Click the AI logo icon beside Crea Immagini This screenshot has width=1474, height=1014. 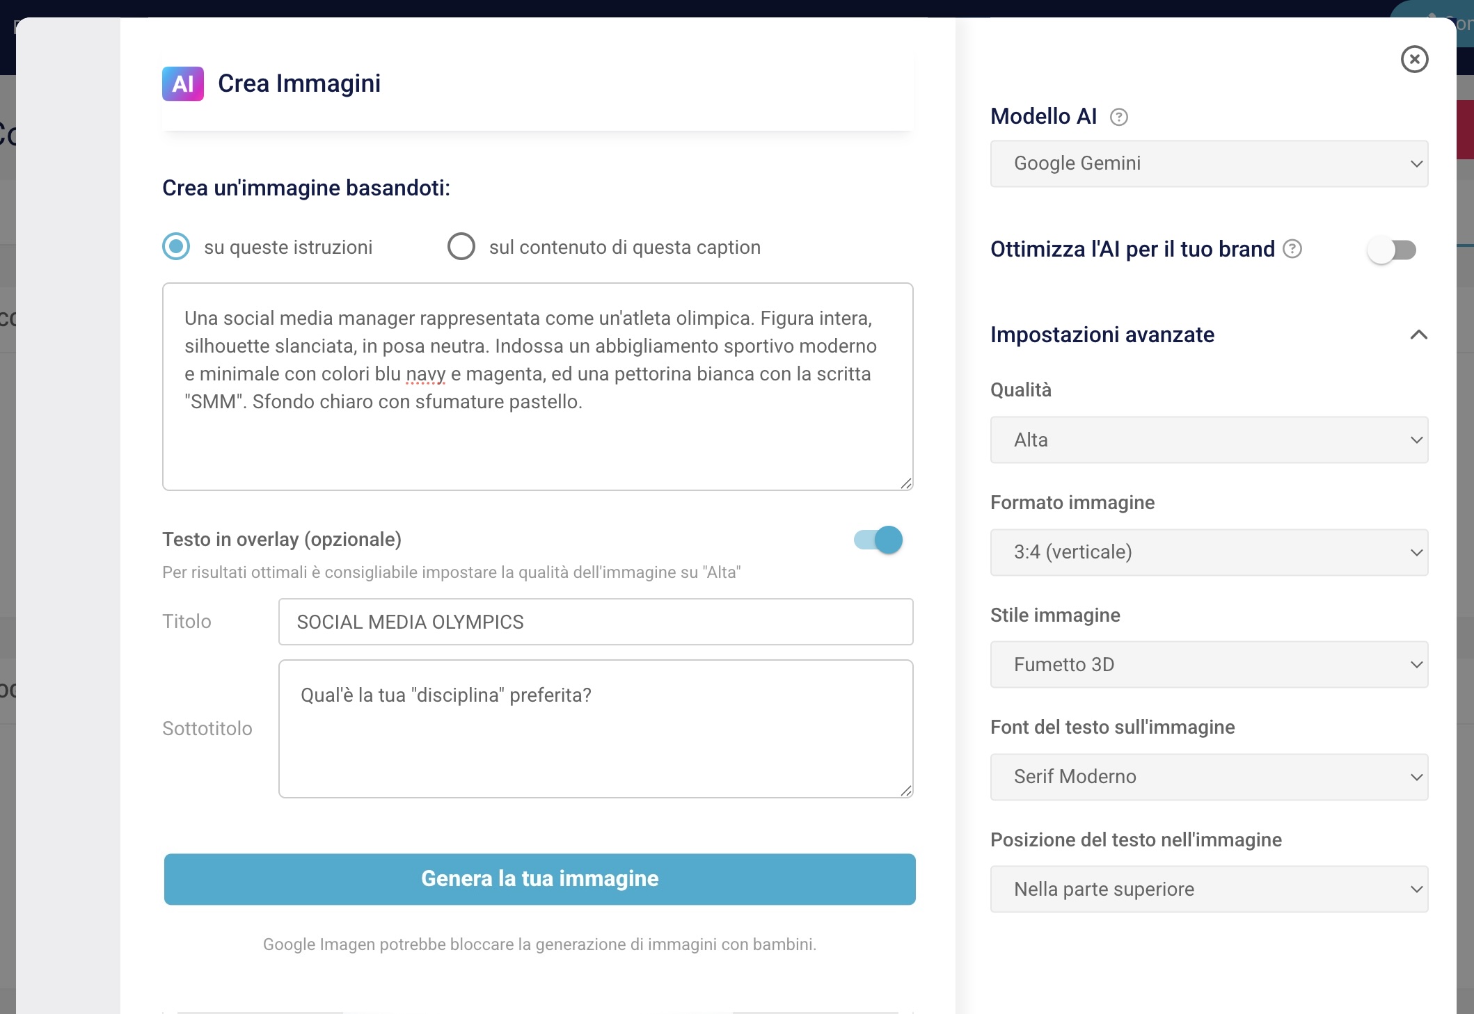[x=183, y=84]
